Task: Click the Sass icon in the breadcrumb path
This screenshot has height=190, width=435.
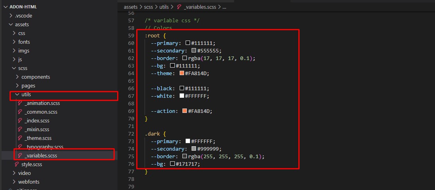Action: pos(179,7)
